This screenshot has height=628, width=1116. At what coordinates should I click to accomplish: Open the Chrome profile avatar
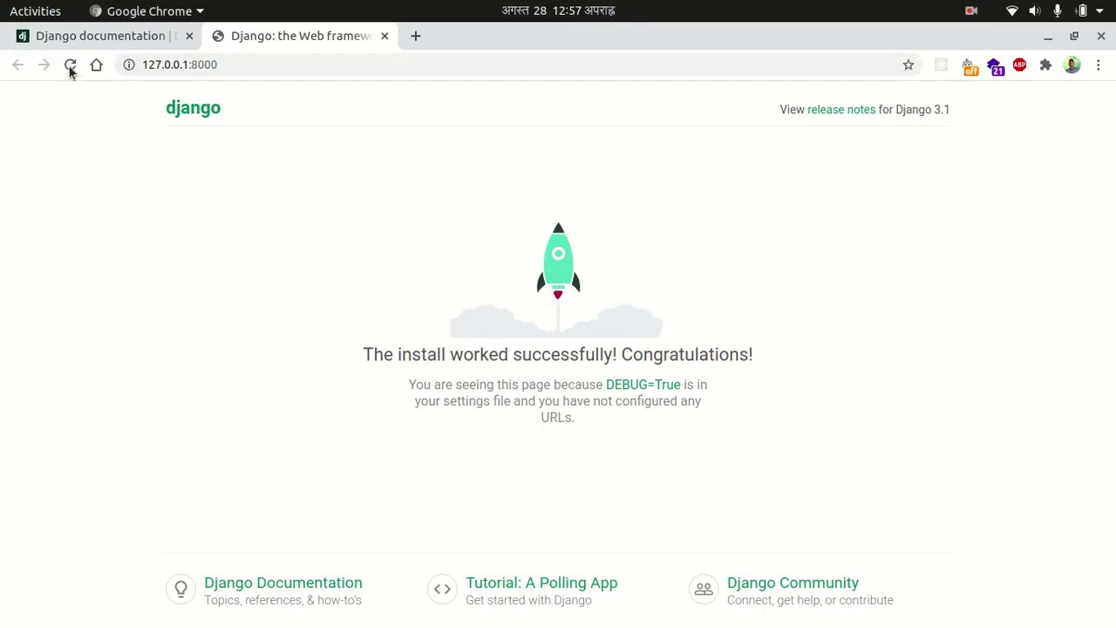tap(1072, 65)
